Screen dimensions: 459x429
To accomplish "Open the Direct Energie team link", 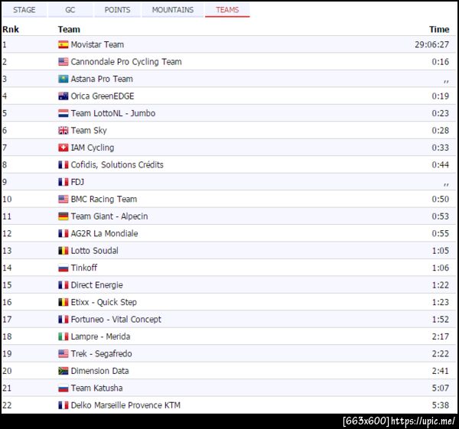I will [96, 284].
